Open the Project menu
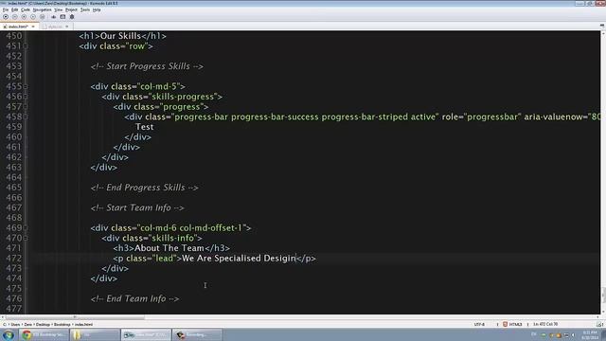This screenshot has height=341, width=606. pos(71,9)
